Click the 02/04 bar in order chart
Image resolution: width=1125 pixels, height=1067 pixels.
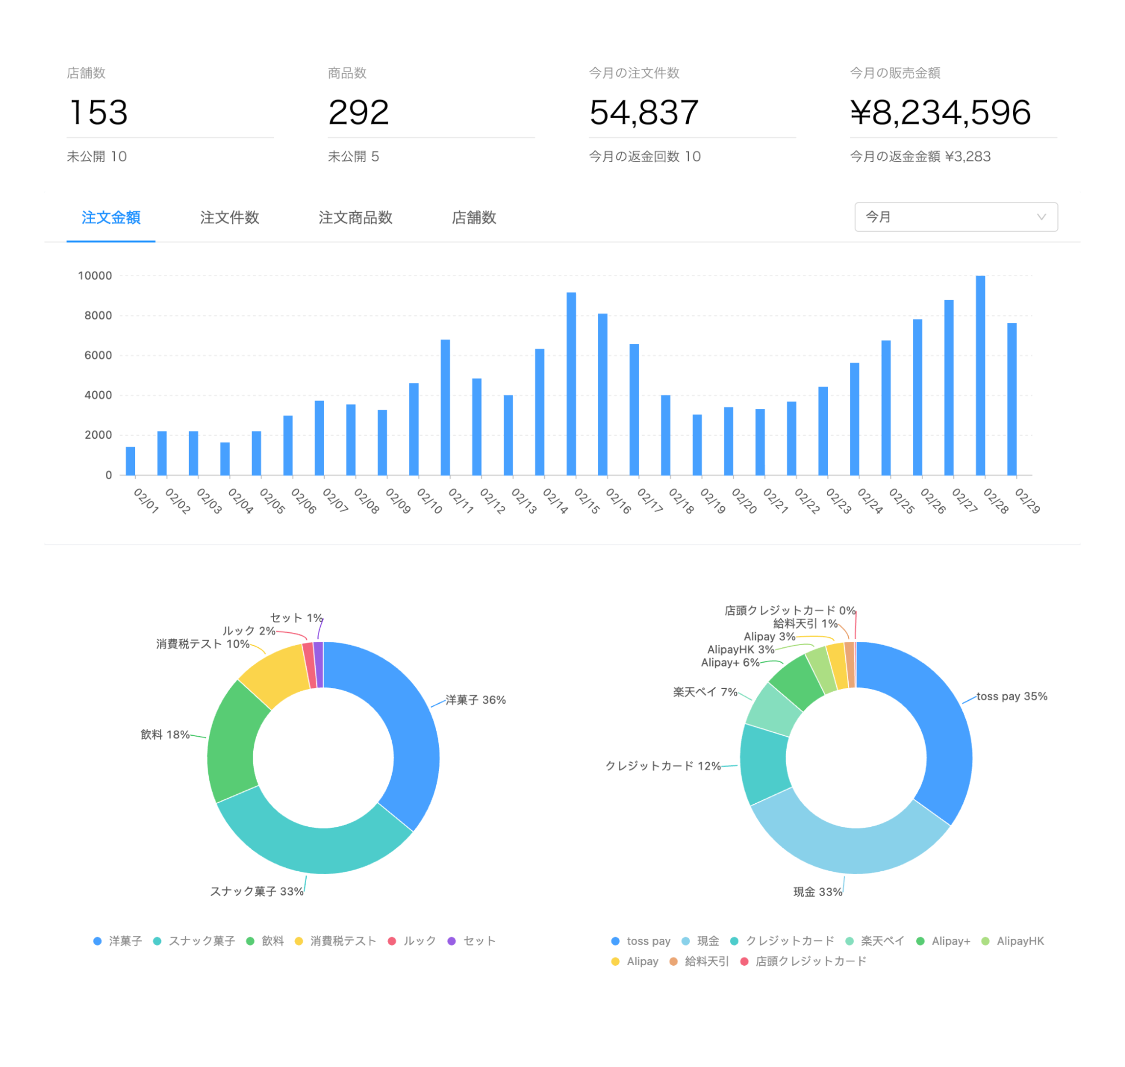(x=225, y=458)
